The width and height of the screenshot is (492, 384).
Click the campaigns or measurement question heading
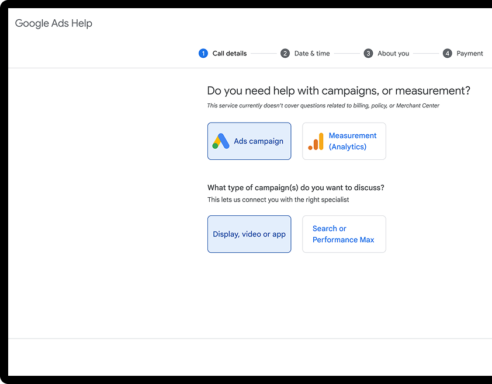(x=338, y=90)
